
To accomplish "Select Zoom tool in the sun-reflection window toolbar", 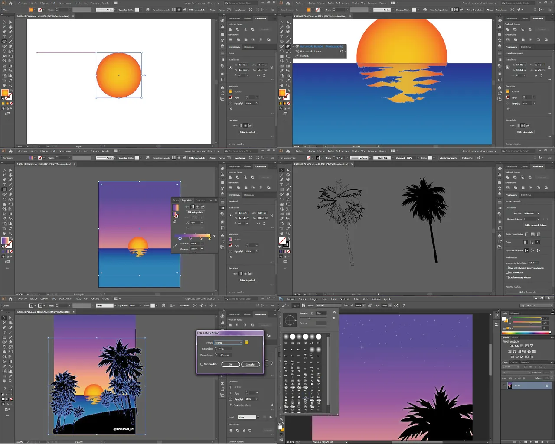I will [288, 85].
